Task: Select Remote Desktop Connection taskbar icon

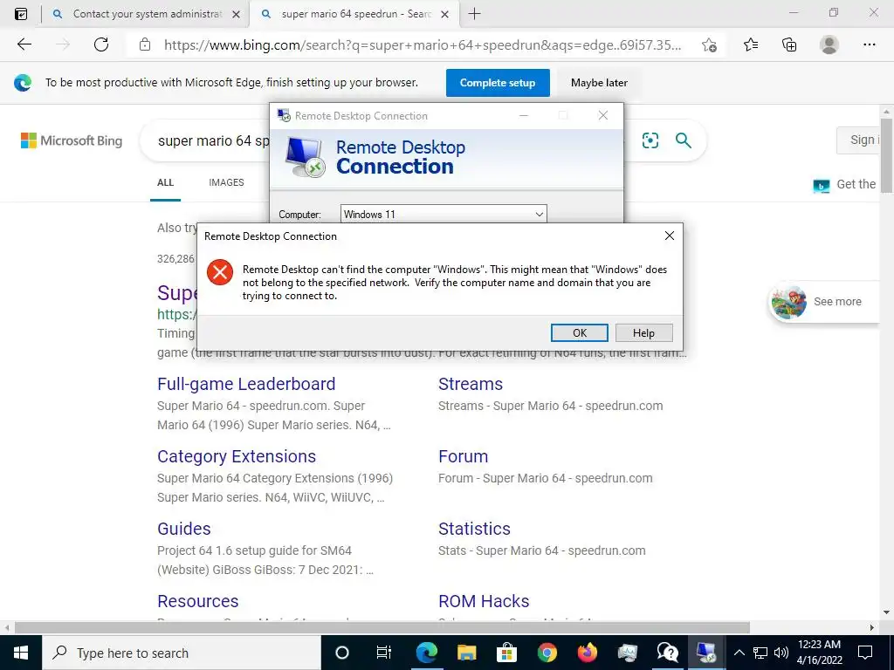Action: click(x=707, y=653)
